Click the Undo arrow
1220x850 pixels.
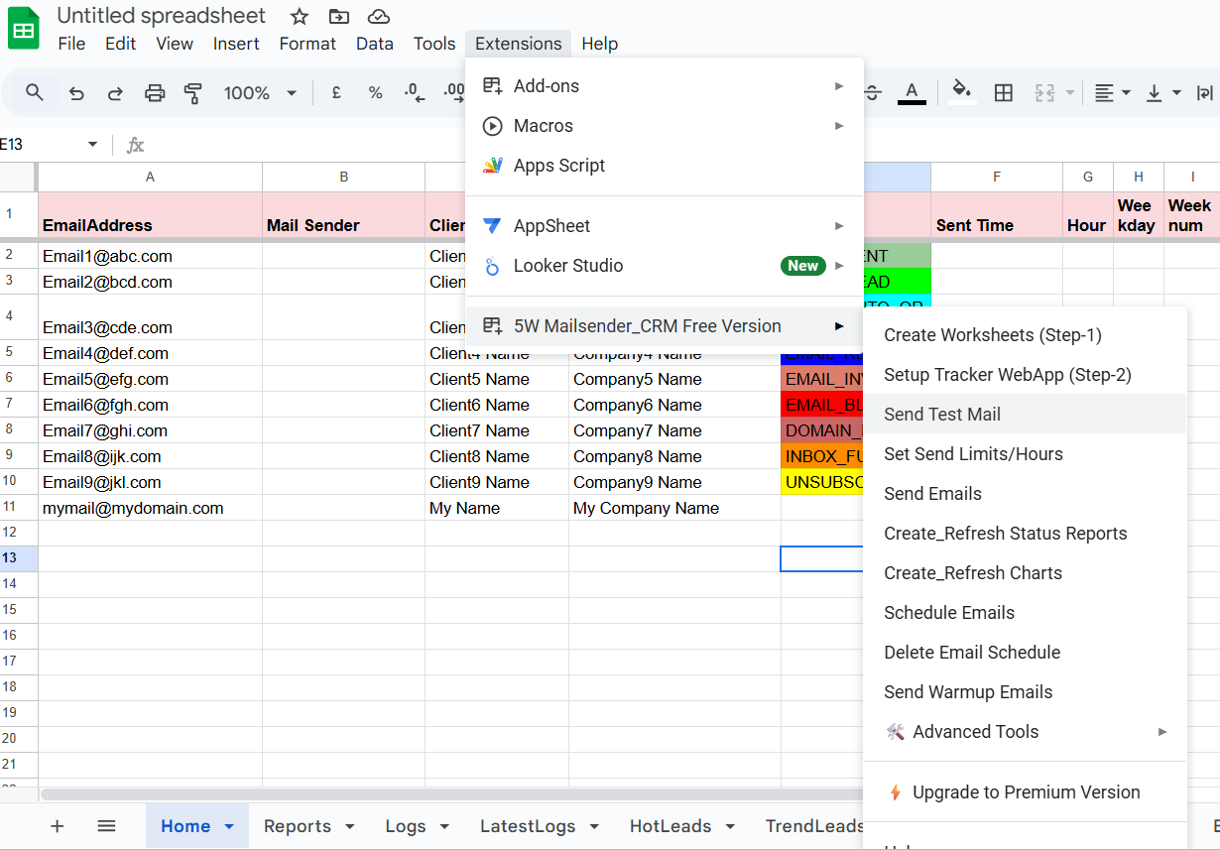click(76, 93)
